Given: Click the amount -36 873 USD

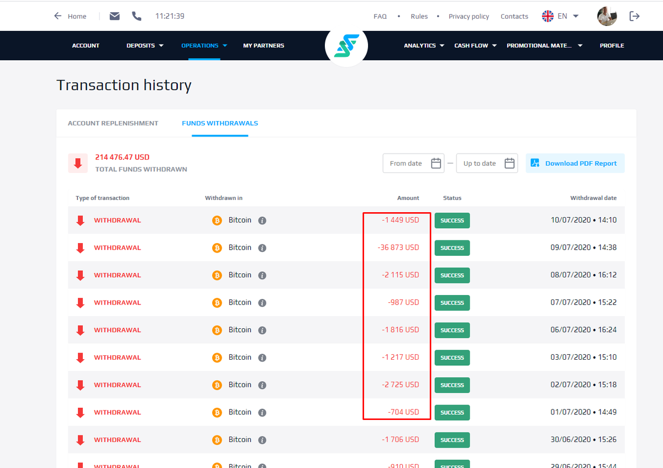Looking at the screenshot, I should [398, 248].
